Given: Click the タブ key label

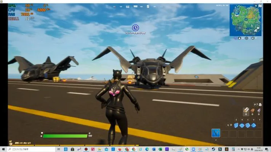Looking at the screenshot, I should [x=256, y=104].
